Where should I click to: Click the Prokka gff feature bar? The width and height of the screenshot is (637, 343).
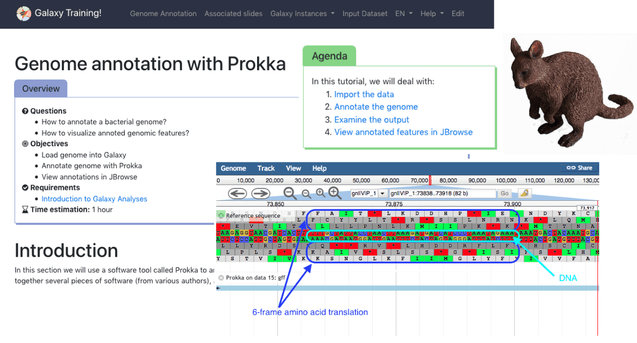pyautogui.click(x=407, y=288)
